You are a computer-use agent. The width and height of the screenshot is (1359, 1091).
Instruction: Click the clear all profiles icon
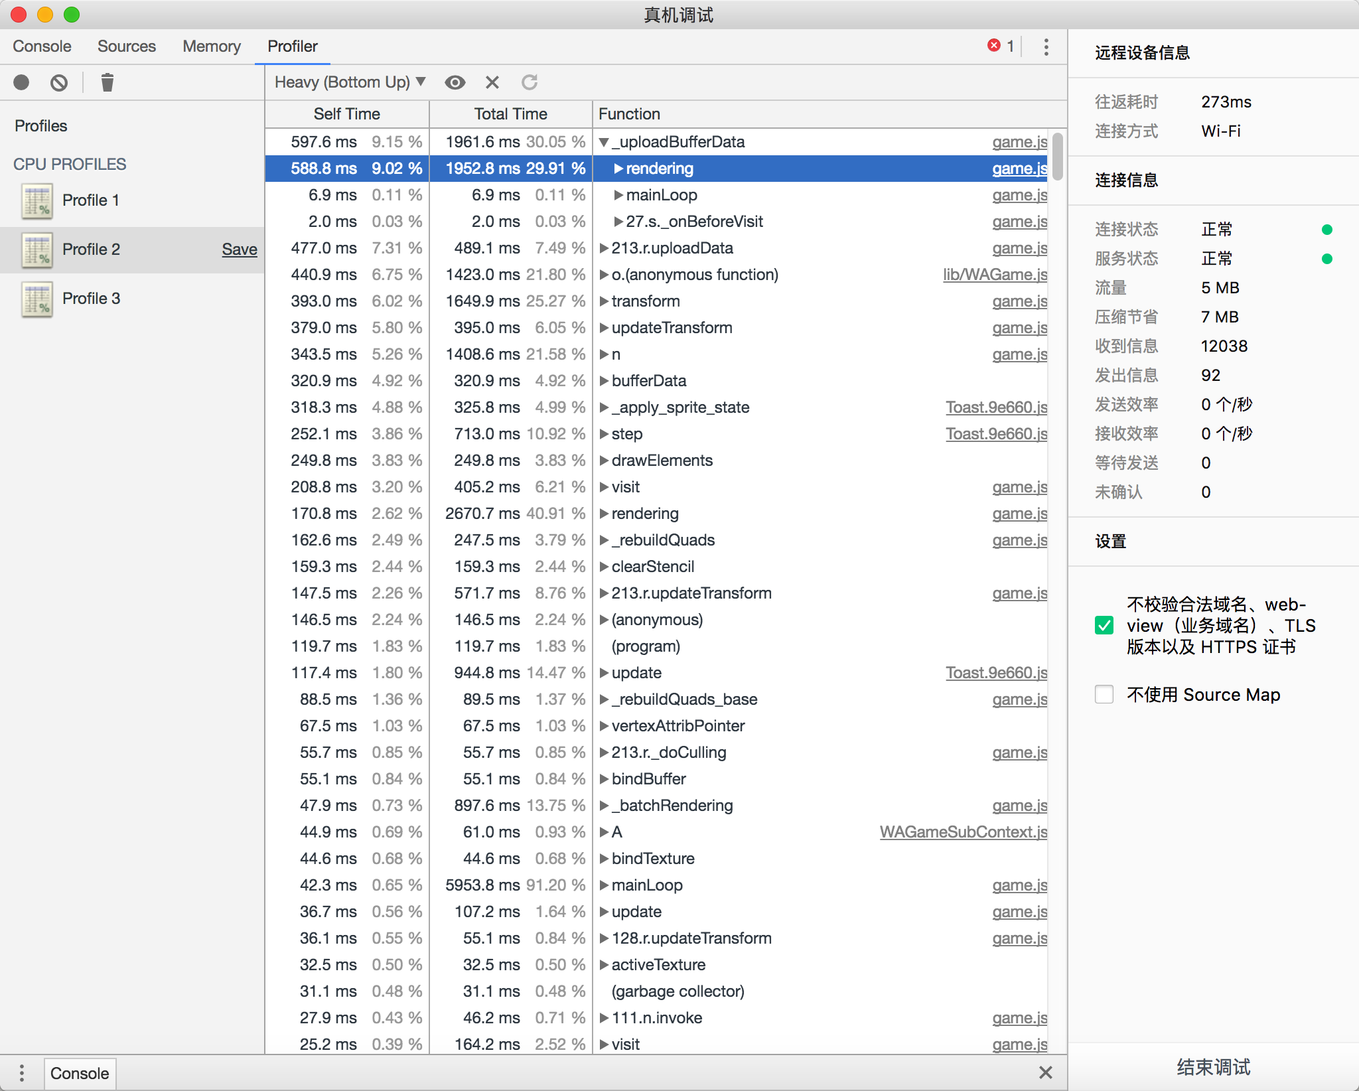click(59, 82)
